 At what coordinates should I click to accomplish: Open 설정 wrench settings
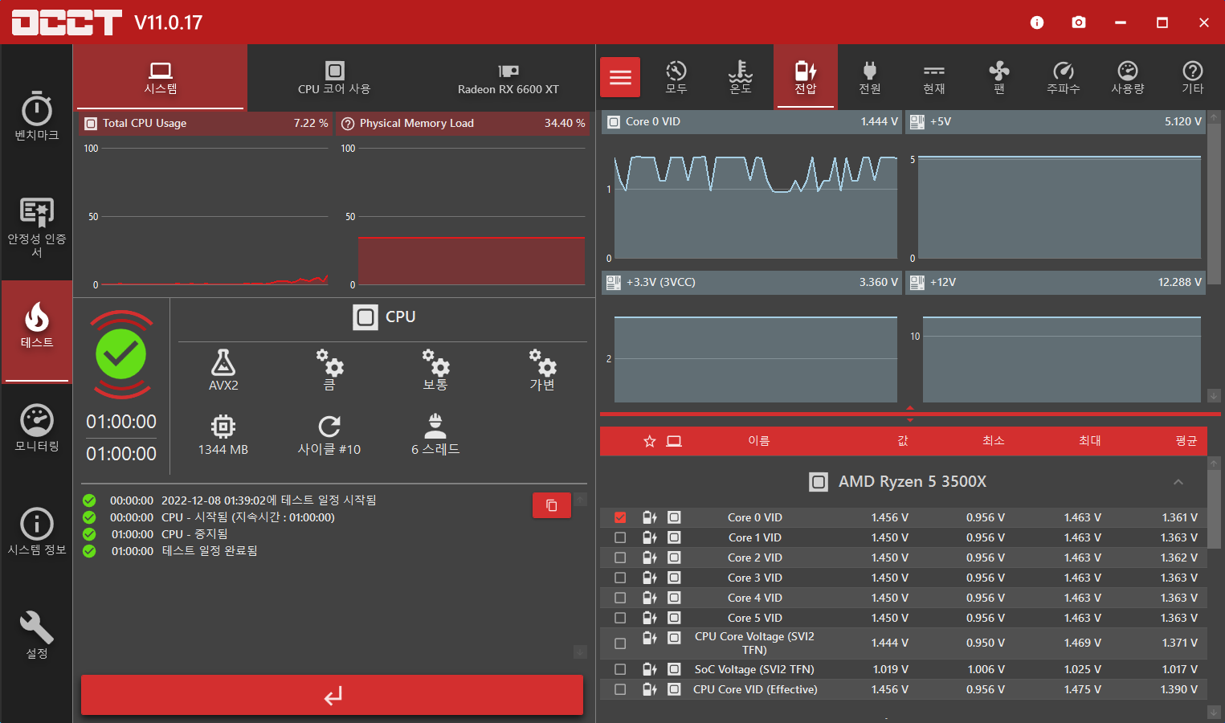coord(37,635)
